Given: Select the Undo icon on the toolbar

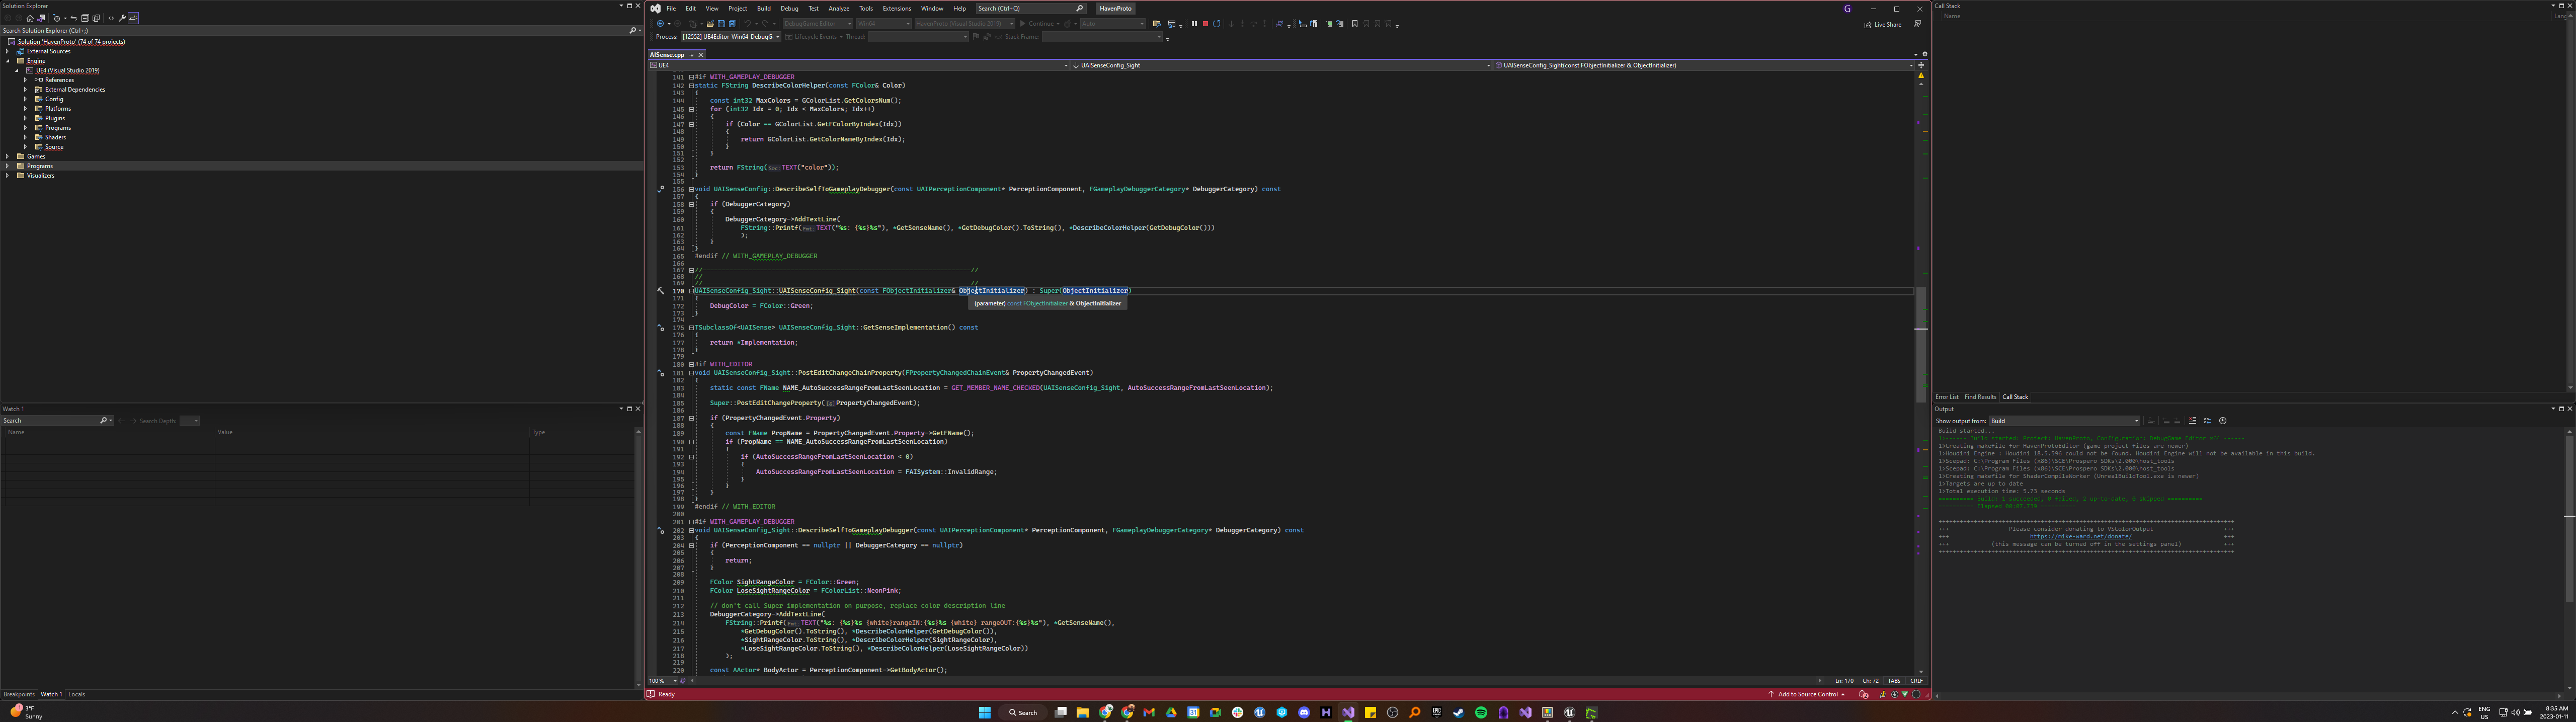Looking at the screenshot, I should tap(748, 23).
